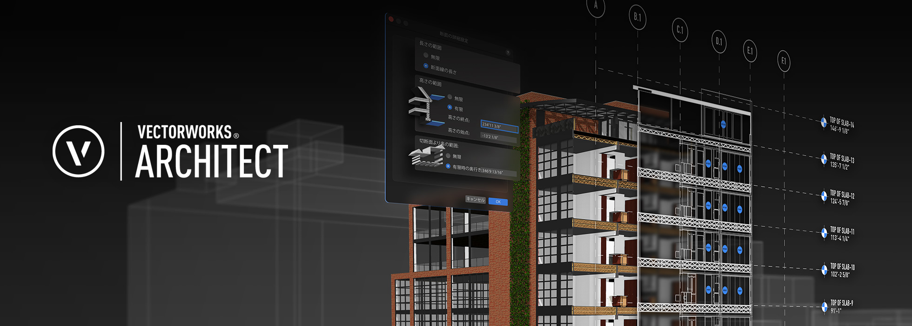Select 無限 radio under 高さの範囲
Viewport: 912px width, 326px height.
(449, 97)
